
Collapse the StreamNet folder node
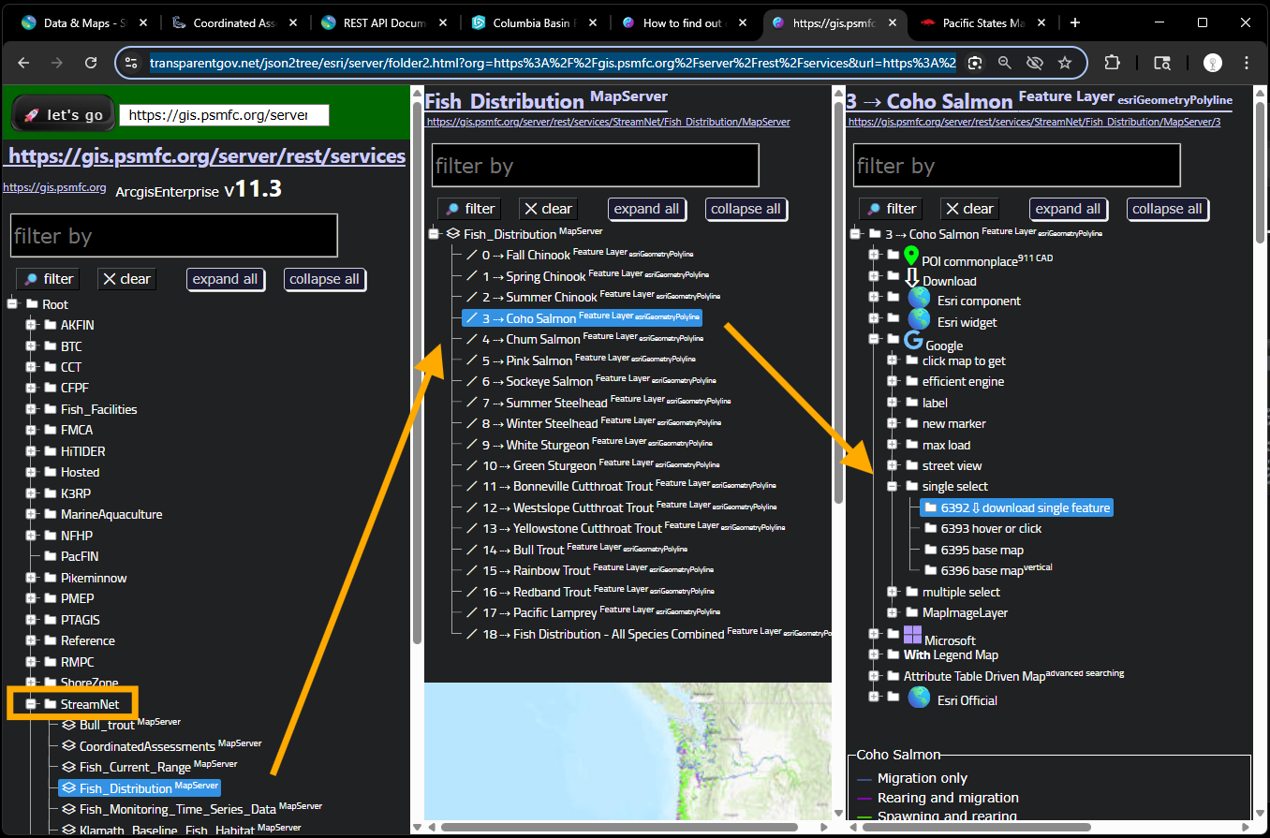[31, 704]
